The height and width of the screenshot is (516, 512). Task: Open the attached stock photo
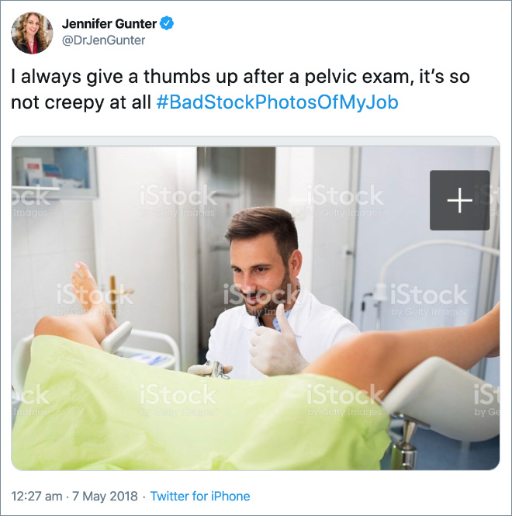point(256,308)
